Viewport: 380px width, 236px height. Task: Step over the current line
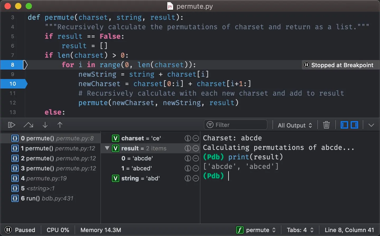pos(28,125)
